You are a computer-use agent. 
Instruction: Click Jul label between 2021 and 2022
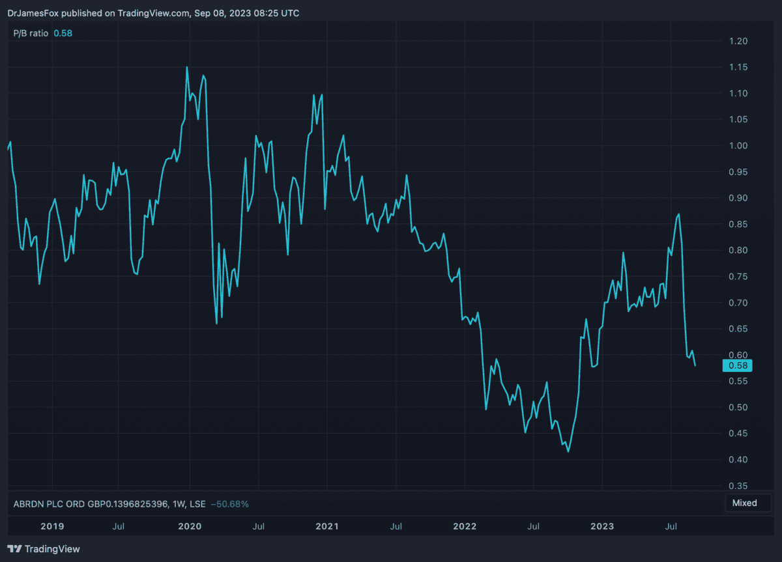[x=396, y=526]
